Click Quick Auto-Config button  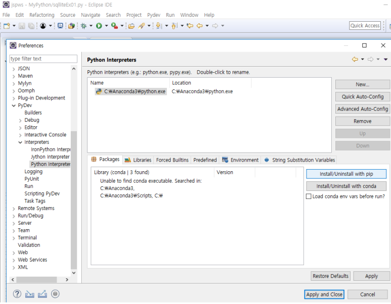point(362,96)
